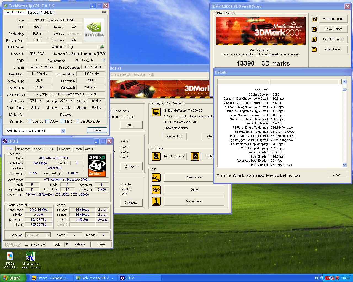The height and width of the screenshot is (282, 353).
Task: Click the ResultBrowser icon in score window
Action: (314, 39)
